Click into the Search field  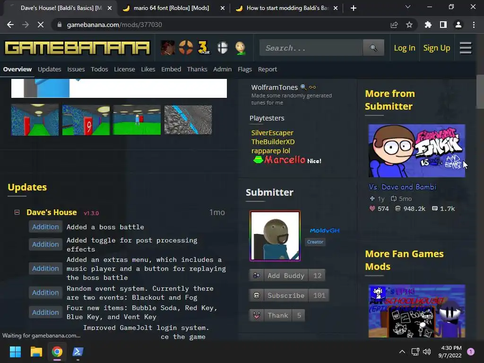311,48
